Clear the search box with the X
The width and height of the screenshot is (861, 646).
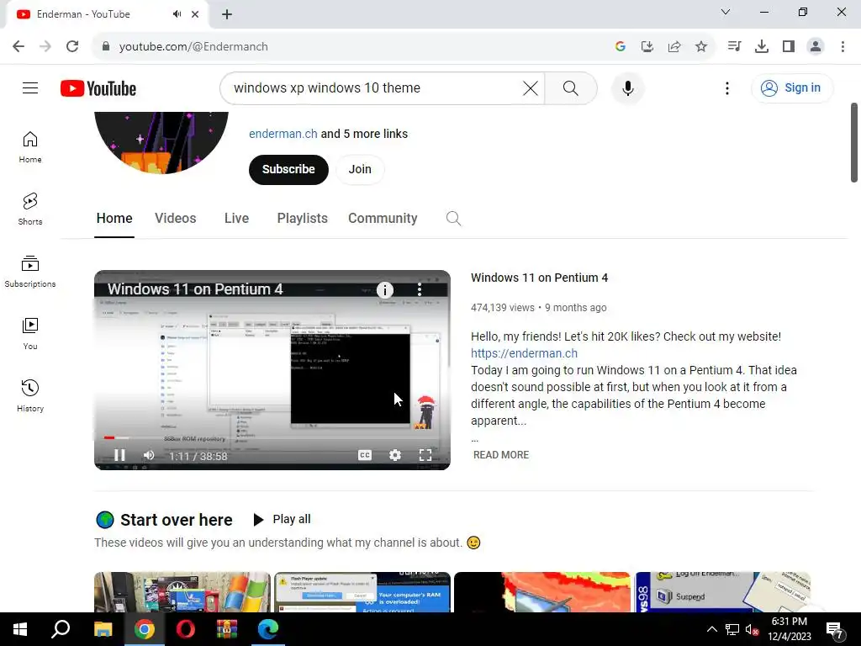coord(531,87)
